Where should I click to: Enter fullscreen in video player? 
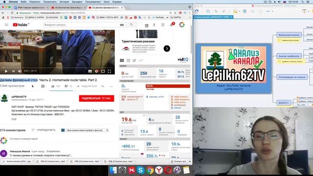coord(110,71)
